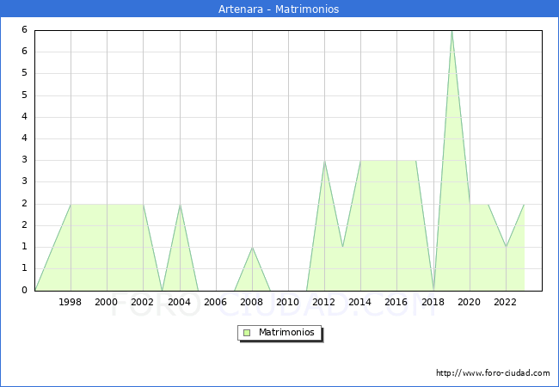
Task: Click the 2019 peak data point
Action: [x=452, y=31]
